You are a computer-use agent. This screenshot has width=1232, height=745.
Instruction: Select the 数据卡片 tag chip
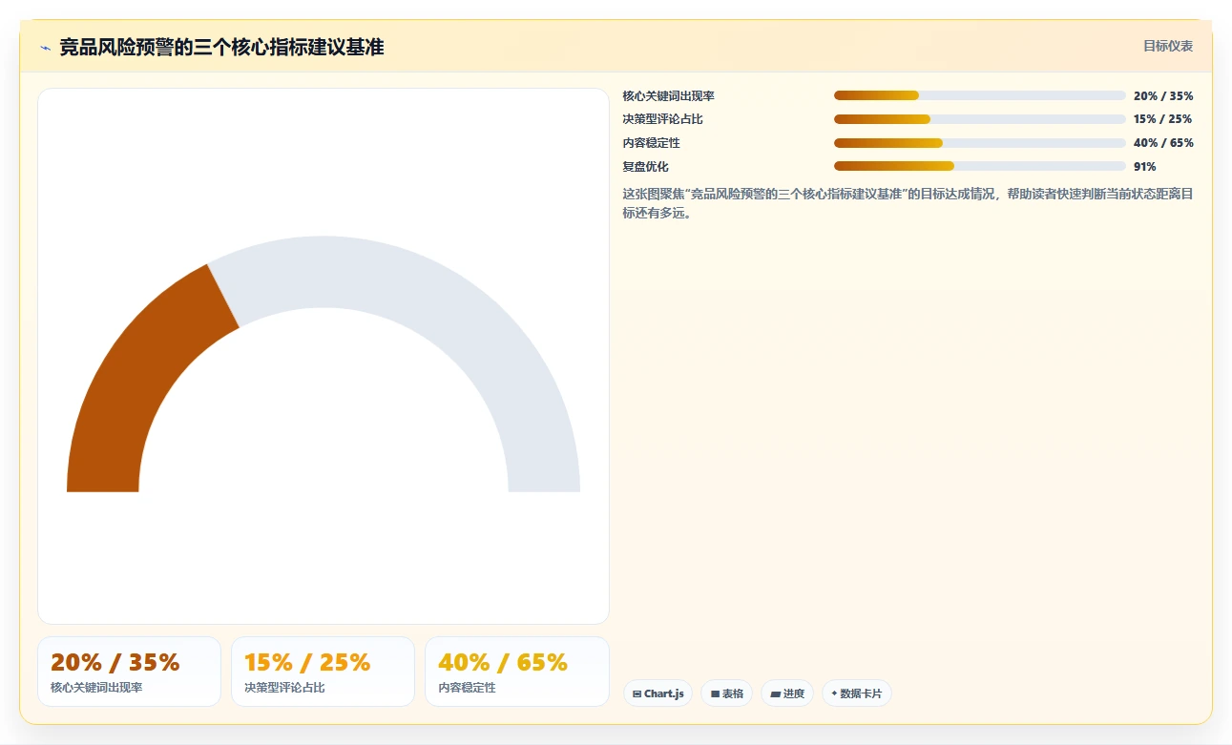click(857, 693)
